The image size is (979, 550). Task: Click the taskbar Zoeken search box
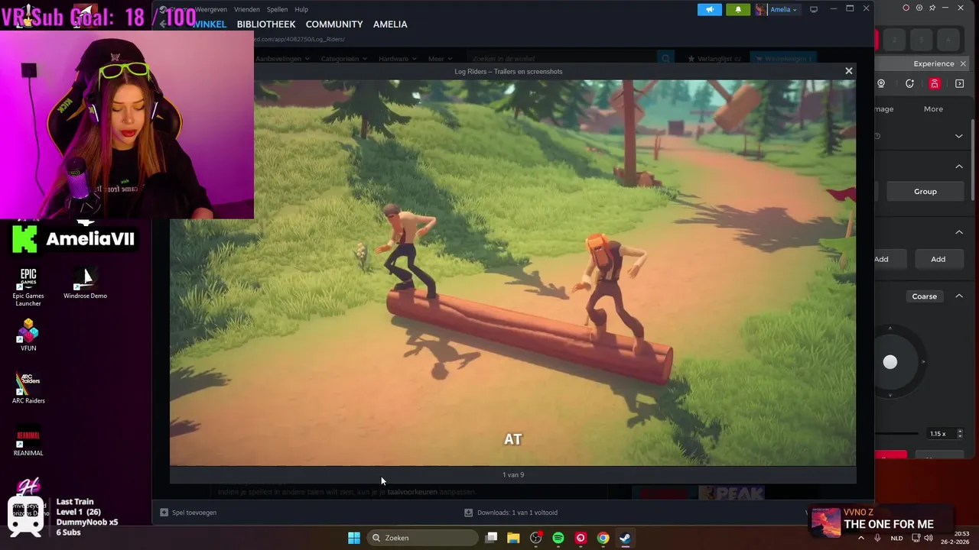423,538
